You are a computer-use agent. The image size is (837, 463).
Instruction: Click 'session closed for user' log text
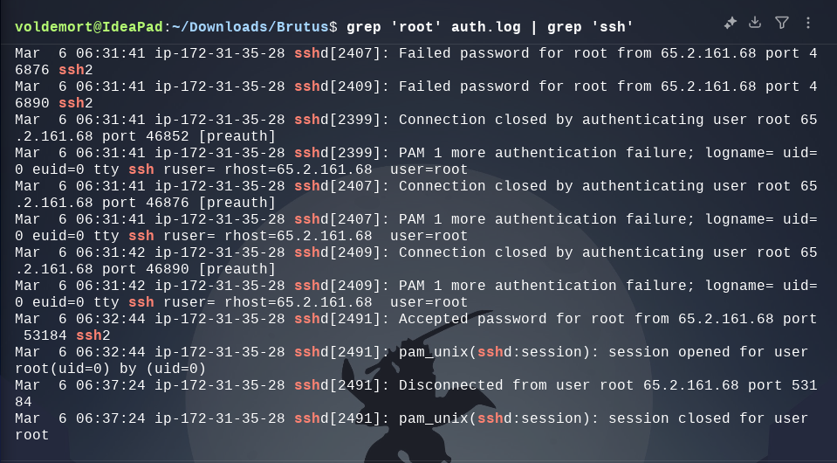point(708,418)
